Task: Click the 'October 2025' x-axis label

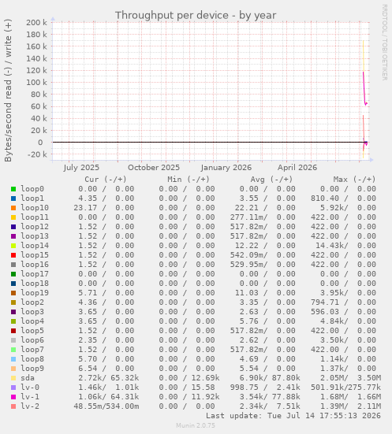Action: pyautogui.click(x=154, y=168)
